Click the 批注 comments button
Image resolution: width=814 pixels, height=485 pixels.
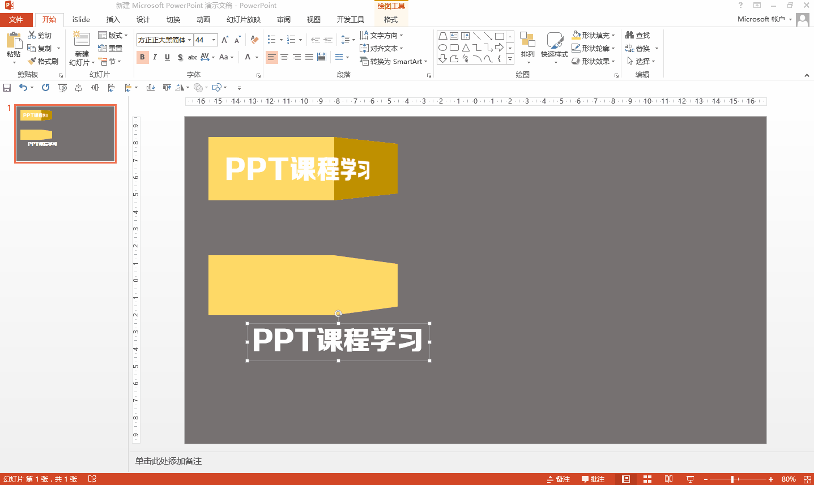point(595,479)
